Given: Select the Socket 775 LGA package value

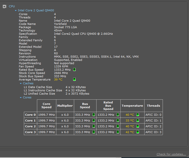Looking at the screenshot, I should click(65, 27).
